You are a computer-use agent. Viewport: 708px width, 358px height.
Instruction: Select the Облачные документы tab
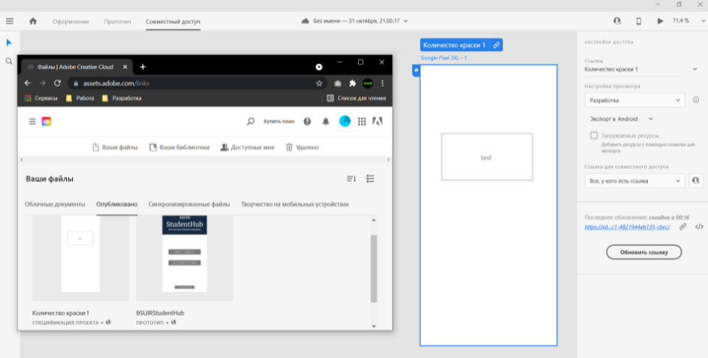55,204
